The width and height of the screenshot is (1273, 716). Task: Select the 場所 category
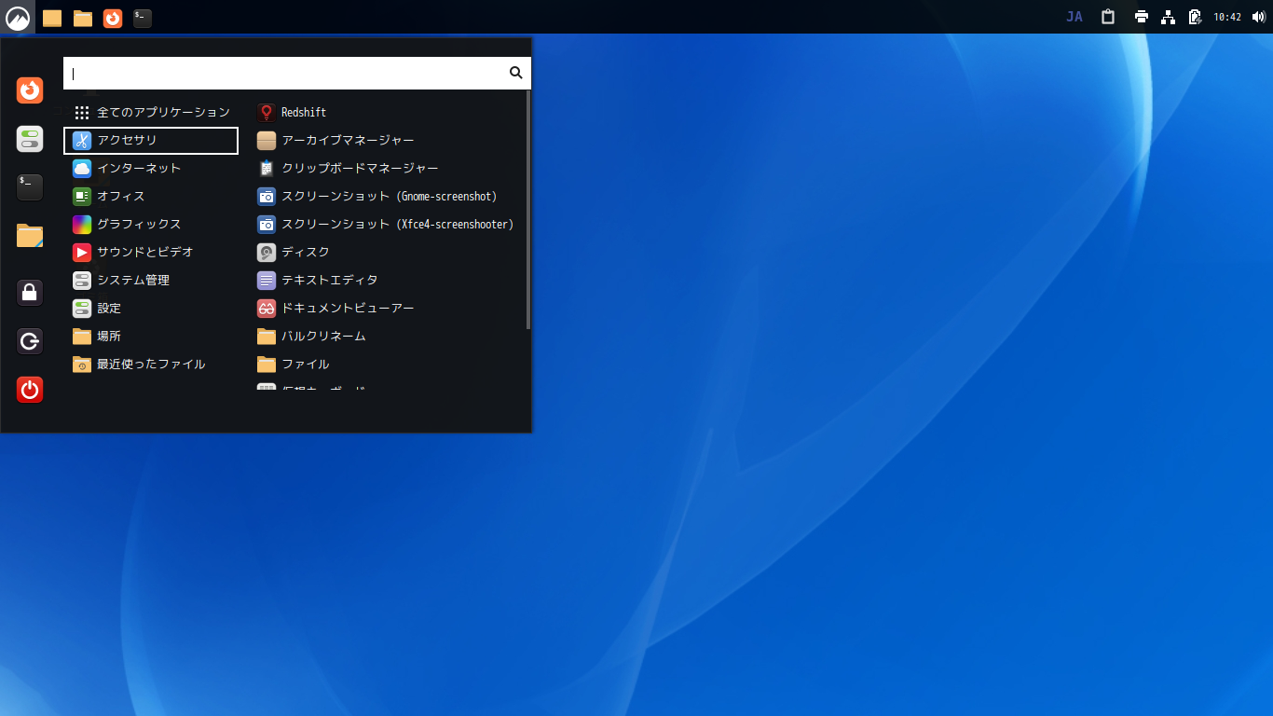tap(151, 337)
